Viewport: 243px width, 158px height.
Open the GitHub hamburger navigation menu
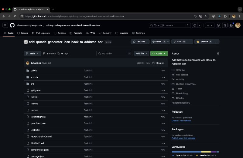5,25
